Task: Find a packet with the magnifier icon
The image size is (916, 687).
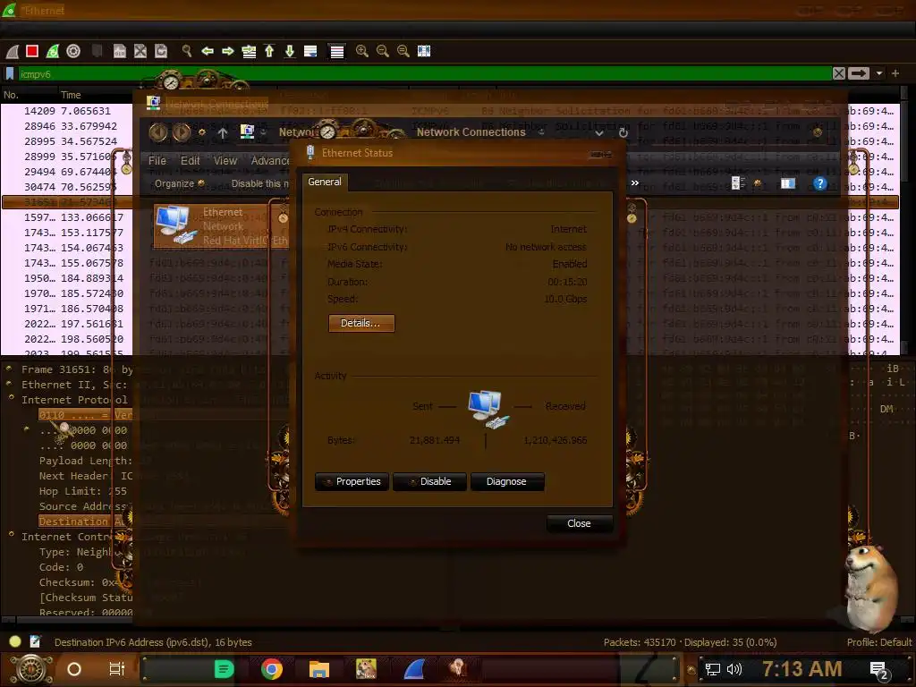Action: point(187,51)
